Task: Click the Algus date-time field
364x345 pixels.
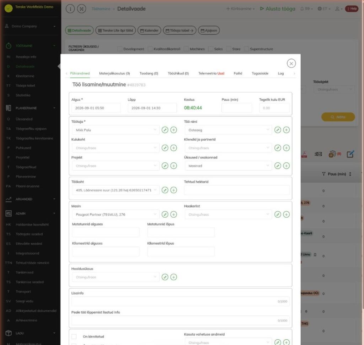Action: click(x=96, y=108)
